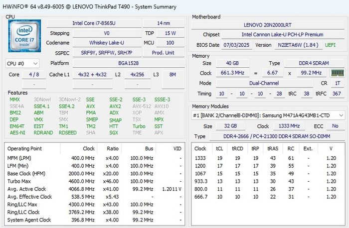
Task: Click the 15 W TDP value
Action: click(x=171, y=33)
